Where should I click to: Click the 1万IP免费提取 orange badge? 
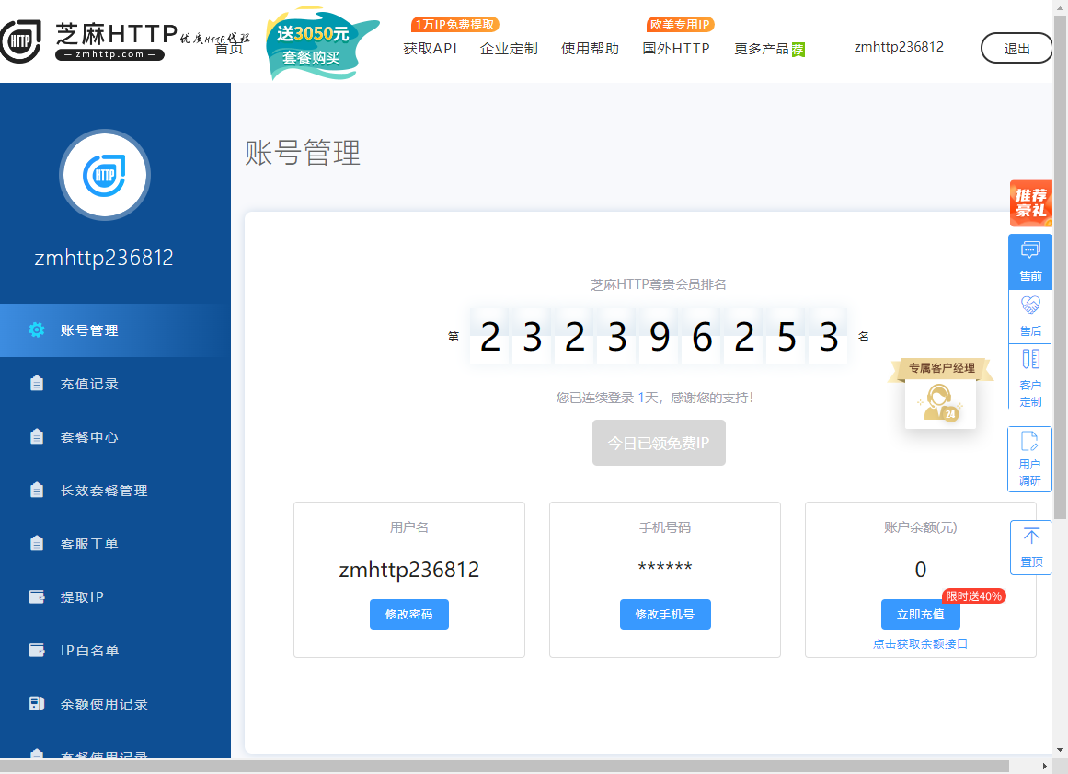tap(455, 25)
